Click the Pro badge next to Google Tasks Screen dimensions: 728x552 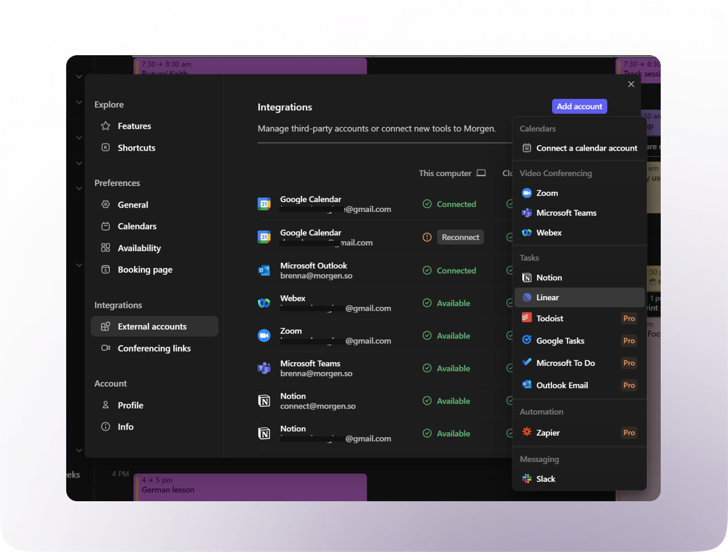[x=629, y=341]
